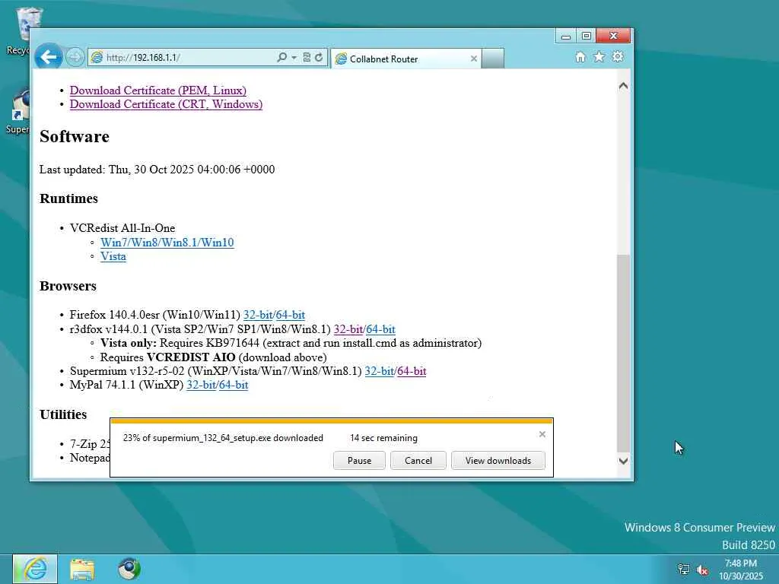Viewport: 779px width, 584px height.
Task: Open Supermium browser icon in taskbar
Action: (x=129, y=569)
